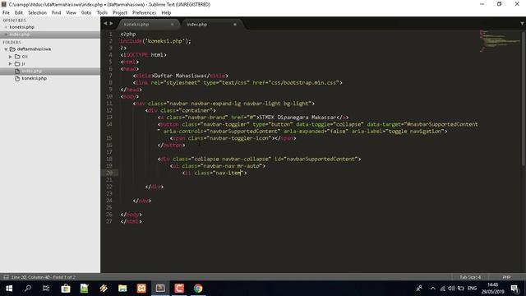
Task: Open the volume control in the tray
Action: 451,289
